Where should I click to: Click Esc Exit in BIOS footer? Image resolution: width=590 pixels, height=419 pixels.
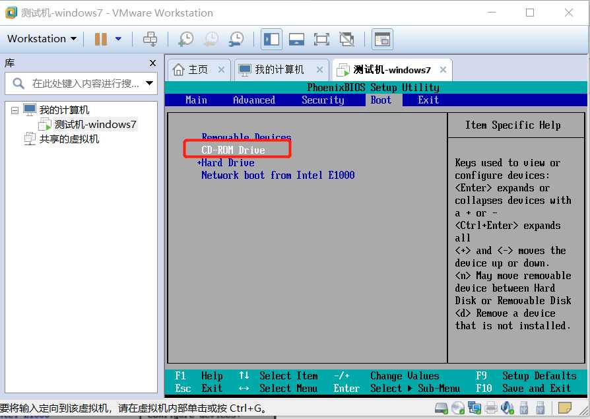click(x=199, y=388)
